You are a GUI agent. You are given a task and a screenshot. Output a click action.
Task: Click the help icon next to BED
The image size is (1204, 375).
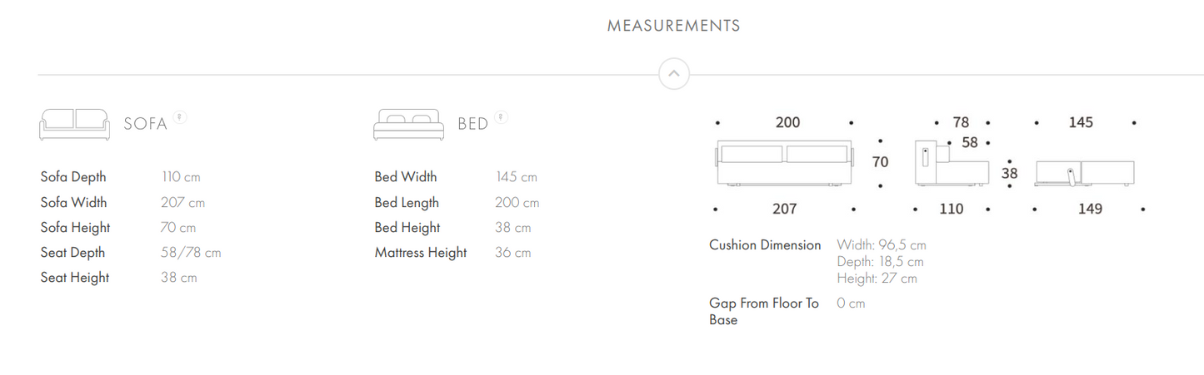[501, 117]
